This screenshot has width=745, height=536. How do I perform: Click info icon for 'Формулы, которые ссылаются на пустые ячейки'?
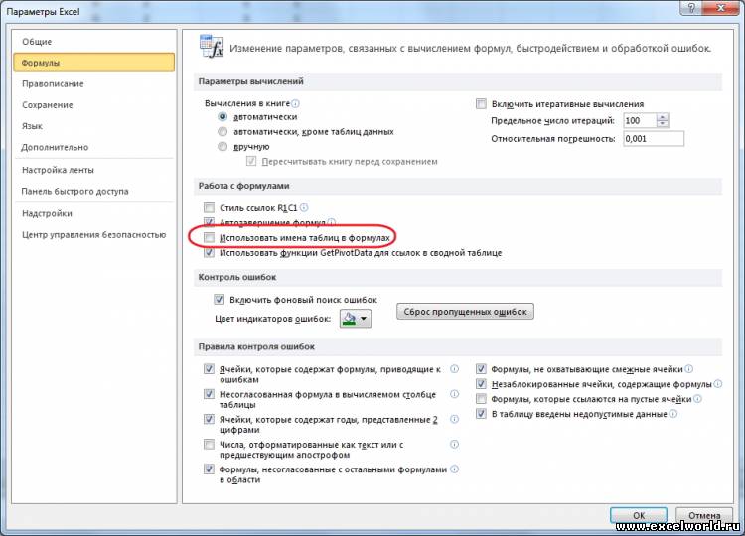pyautogui.click(x=697, y=399)
